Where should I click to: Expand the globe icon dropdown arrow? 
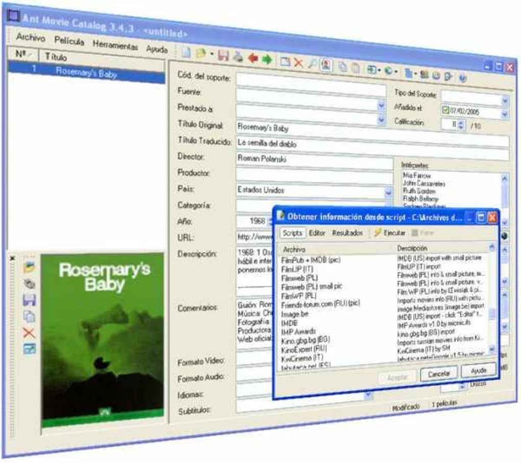click(x=396, y=71)
